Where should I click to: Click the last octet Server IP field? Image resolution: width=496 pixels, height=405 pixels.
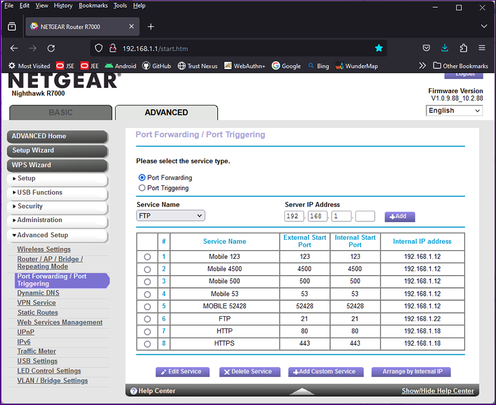(365, 216)
